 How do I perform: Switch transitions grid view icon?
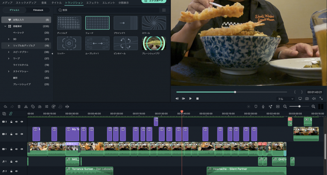[164, 10]
